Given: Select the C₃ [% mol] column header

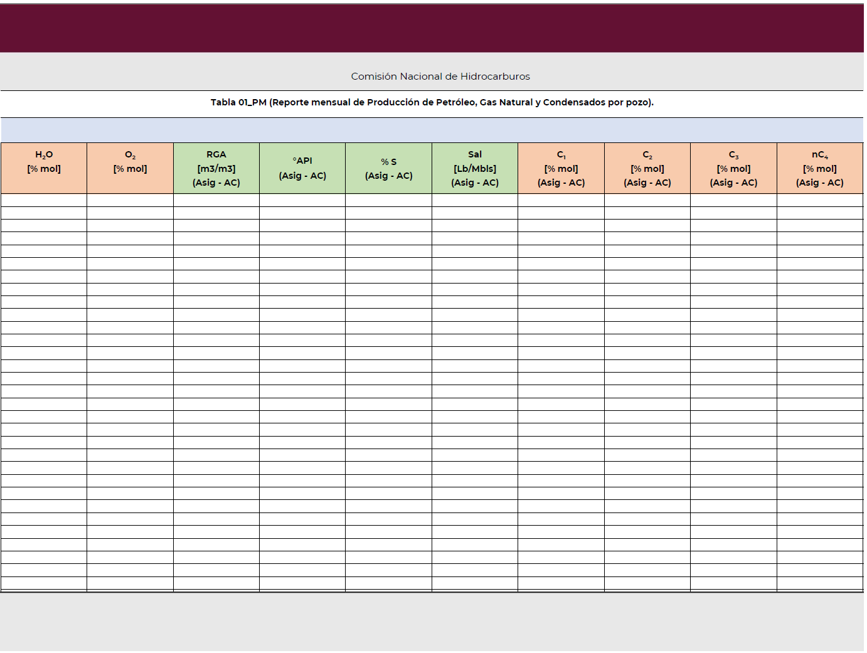Looking at the screenshot, I should (x=734, y=167).
